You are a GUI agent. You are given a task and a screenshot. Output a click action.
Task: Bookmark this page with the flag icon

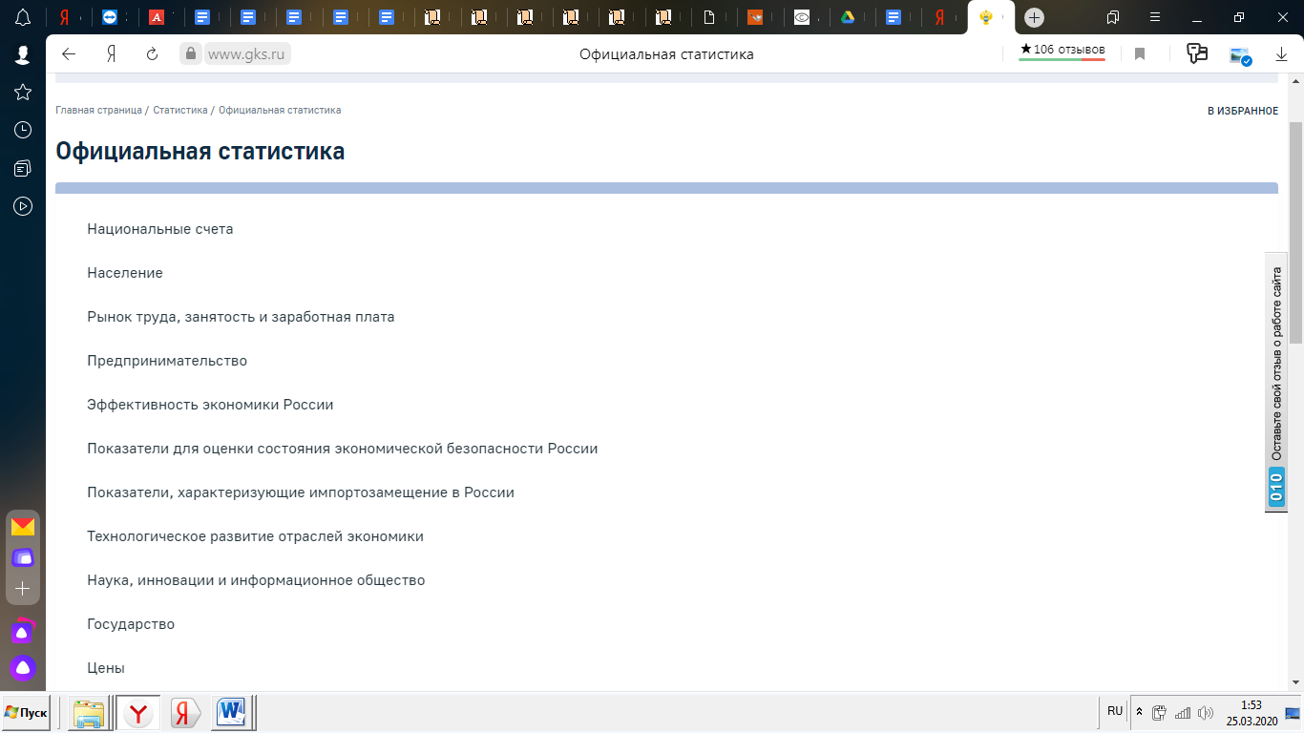click(x=1139, y=54)
